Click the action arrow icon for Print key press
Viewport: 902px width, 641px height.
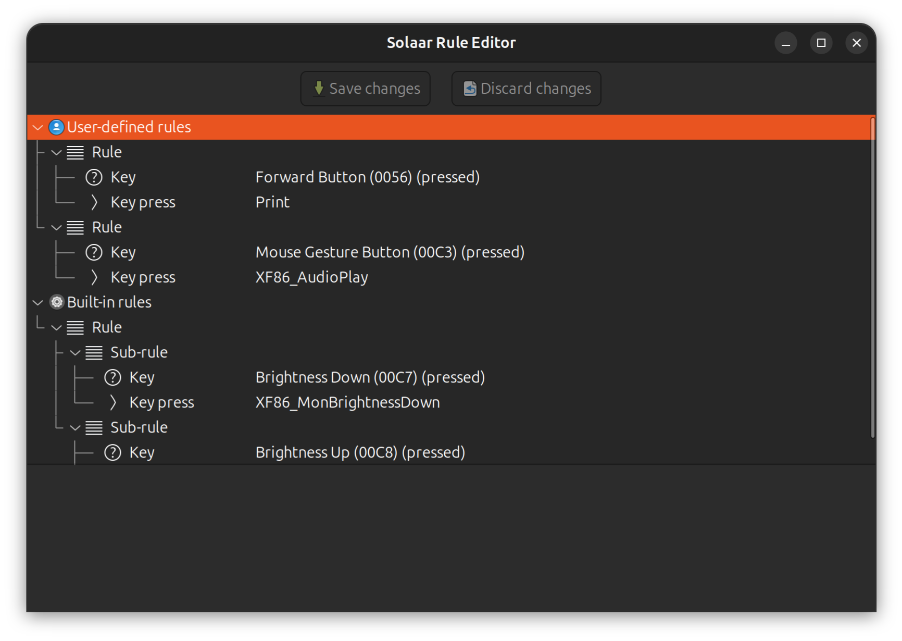[x=94, y=202]
